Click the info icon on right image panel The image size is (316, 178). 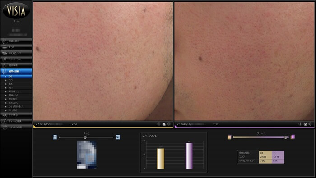point(300,124)
